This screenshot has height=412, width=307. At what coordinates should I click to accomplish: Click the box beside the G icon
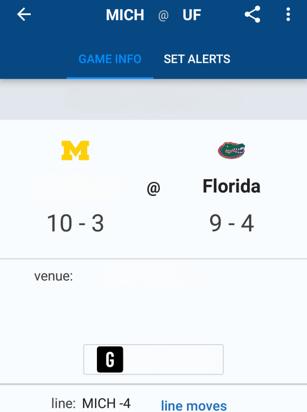173,359
